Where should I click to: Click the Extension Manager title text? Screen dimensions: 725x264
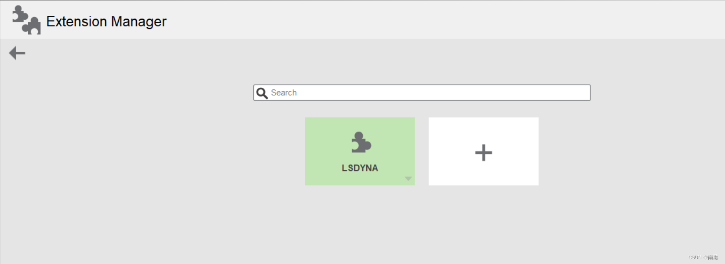[x=106, y=21]
